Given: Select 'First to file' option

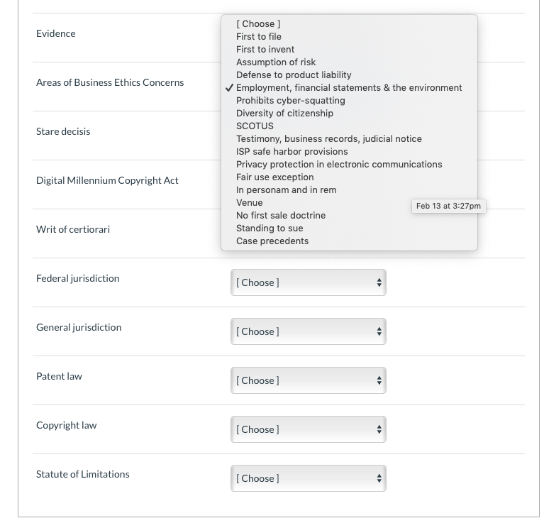Looking at the screenshot, I should tap(259, 37).
